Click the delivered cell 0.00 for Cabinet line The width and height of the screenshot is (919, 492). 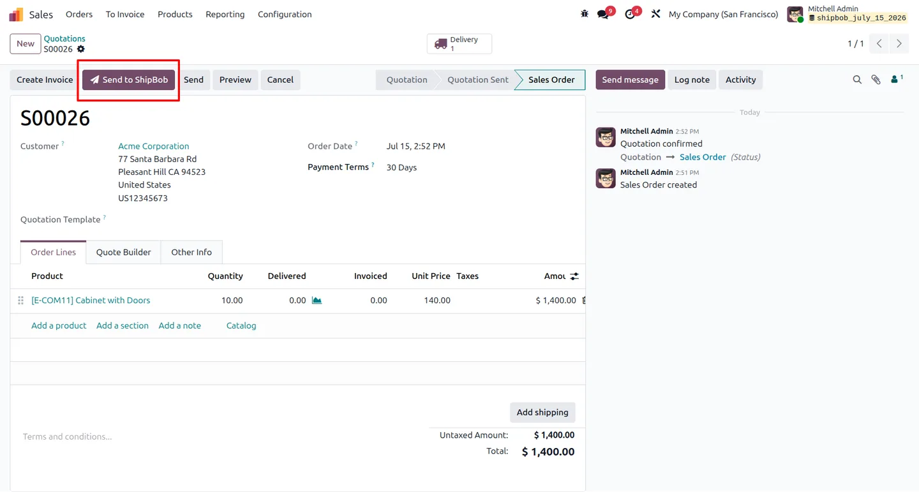pos(297,300)
